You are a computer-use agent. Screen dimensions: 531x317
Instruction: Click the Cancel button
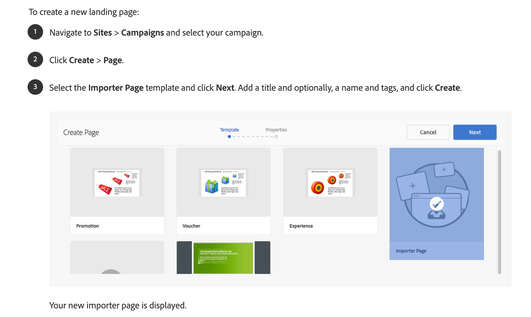[428, 132]
